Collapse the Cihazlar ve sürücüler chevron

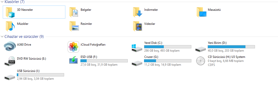[x=2, y=37]
